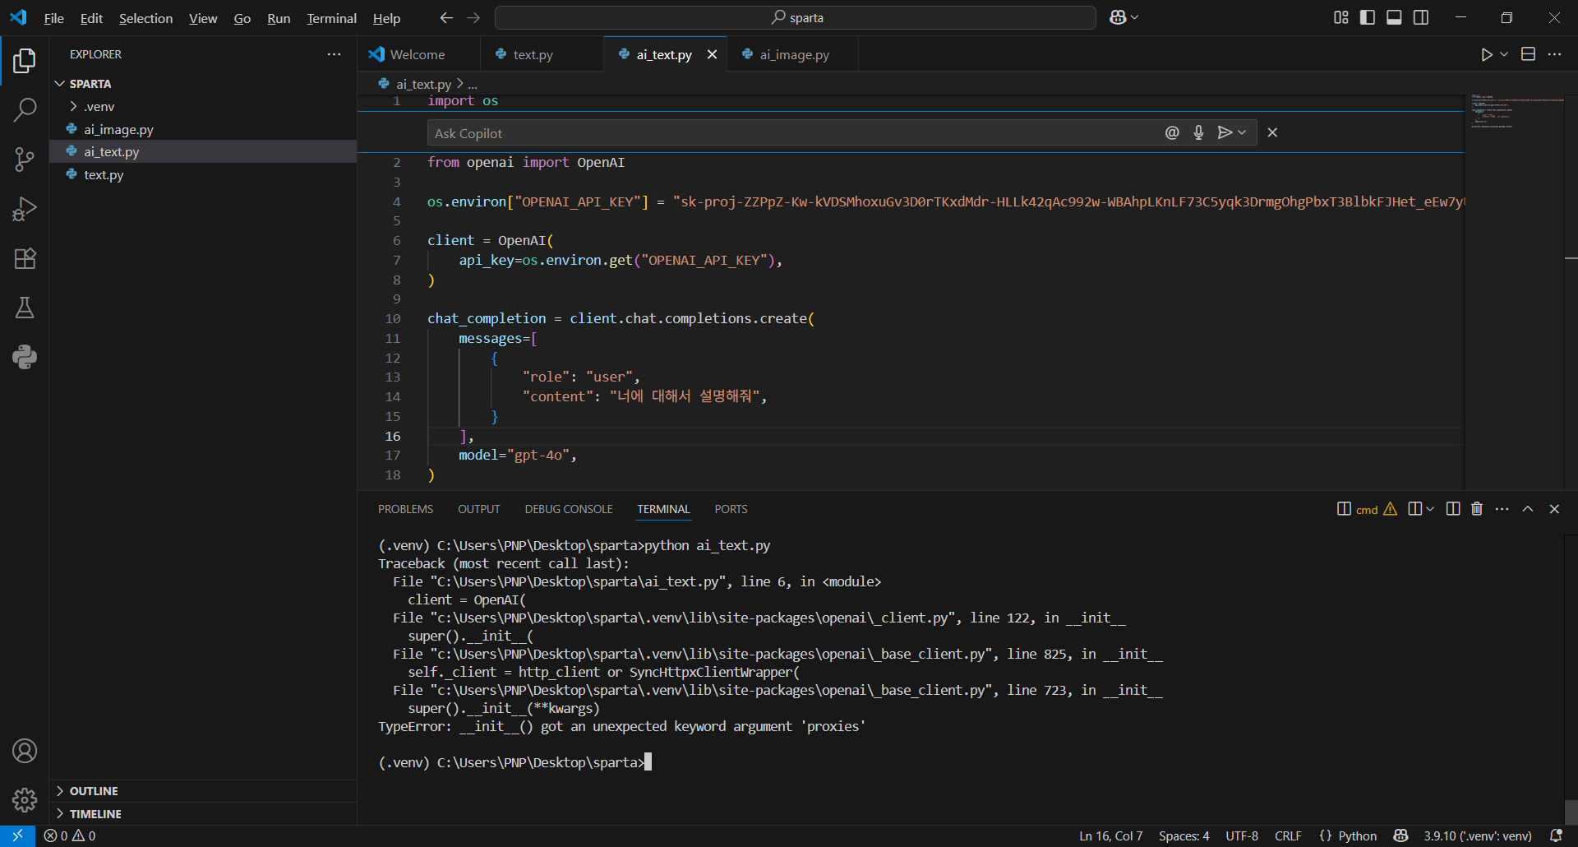Open the Explorer view in activity bar

tap(25, 60)
